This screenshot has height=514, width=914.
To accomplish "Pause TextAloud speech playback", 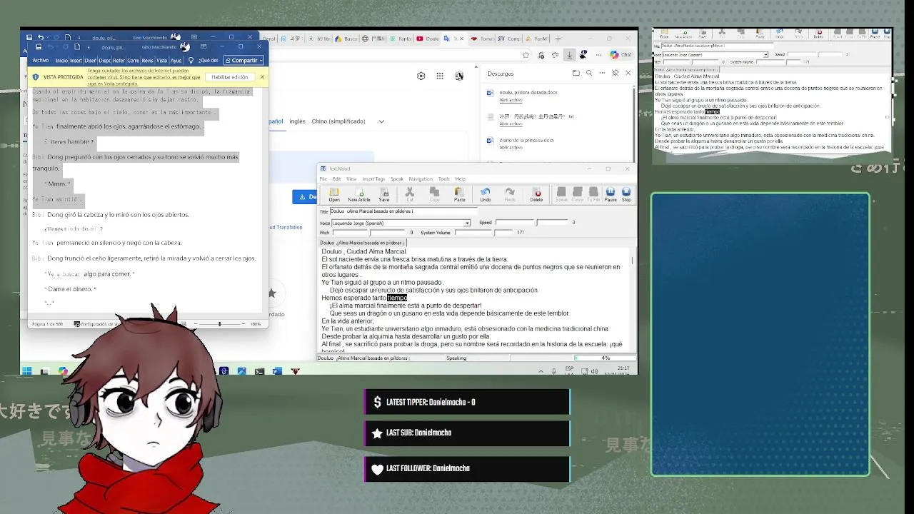I will coord(611,194).
